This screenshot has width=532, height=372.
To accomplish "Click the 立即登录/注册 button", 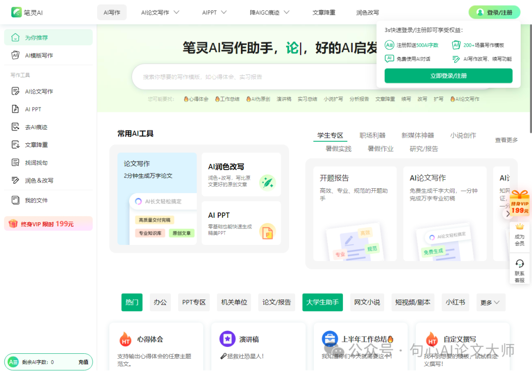I will coord(448,76).
